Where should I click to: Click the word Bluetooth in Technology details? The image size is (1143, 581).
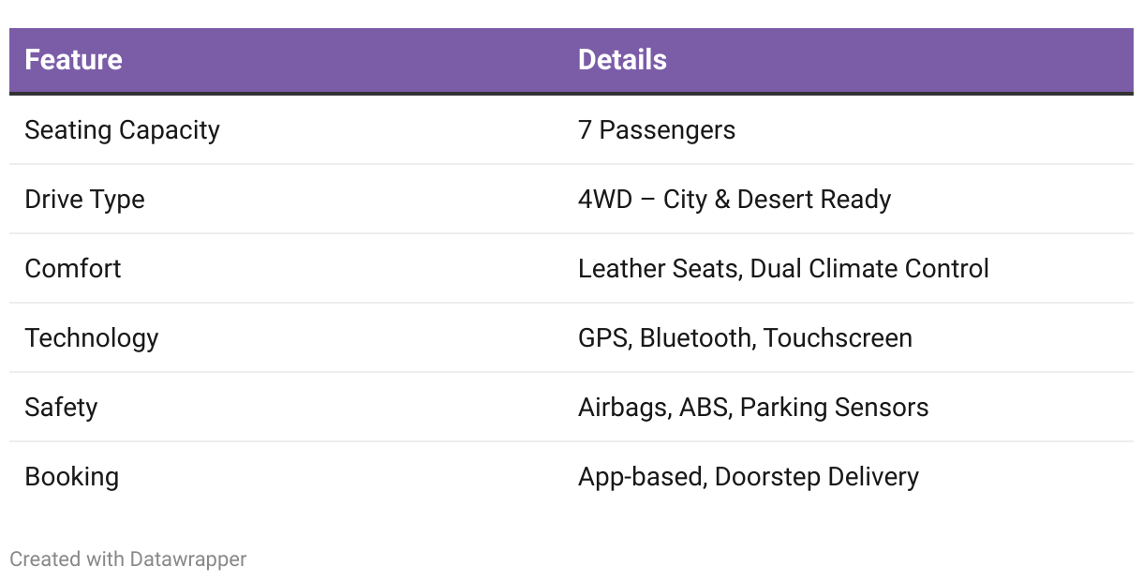click(x=698, y=338)
